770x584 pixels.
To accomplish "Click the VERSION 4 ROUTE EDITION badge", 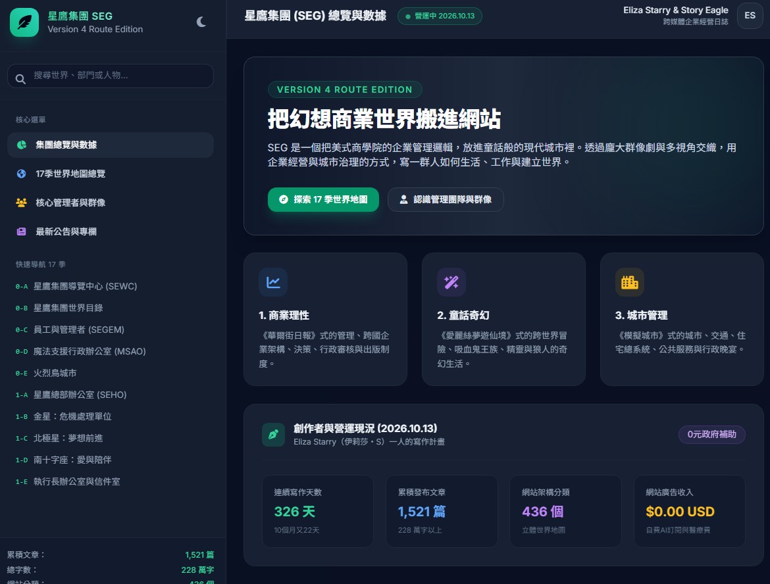I will point(345,90).
